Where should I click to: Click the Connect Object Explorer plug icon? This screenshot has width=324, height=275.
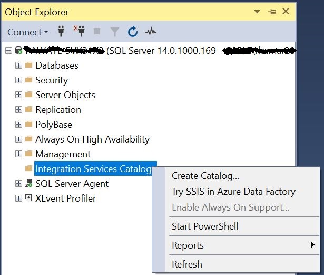[61, 32]
